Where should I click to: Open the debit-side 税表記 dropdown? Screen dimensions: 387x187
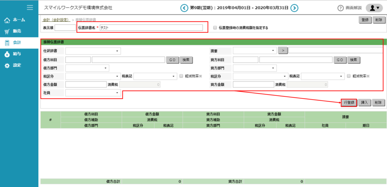tap(155, 76)
